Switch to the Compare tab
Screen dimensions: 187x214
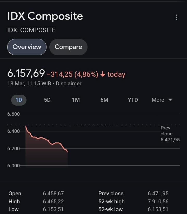pyautogui.click(x=68, y=47)
